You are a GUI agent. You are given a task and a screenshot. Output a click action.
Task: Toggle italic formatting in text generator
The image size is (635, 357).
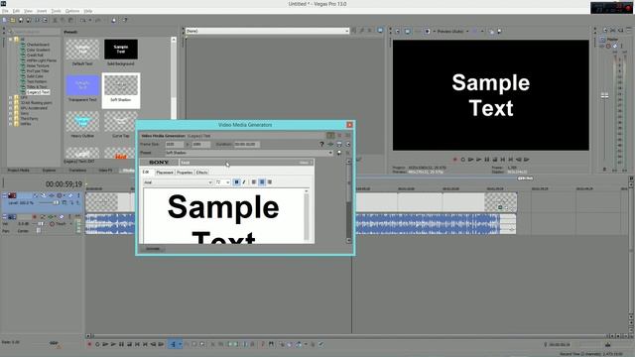tap(244, 182)
